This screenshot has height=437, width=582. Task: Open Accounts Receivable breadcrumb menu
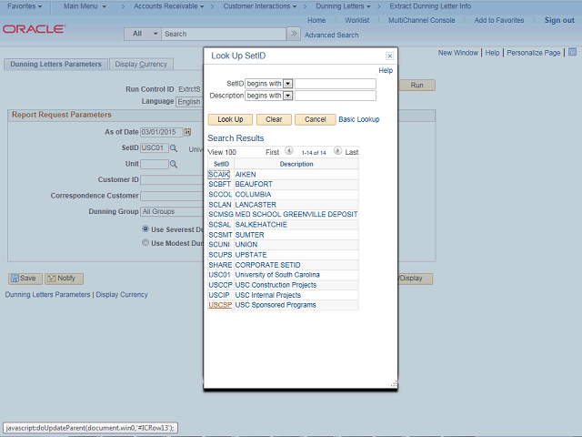click(169, 6)
